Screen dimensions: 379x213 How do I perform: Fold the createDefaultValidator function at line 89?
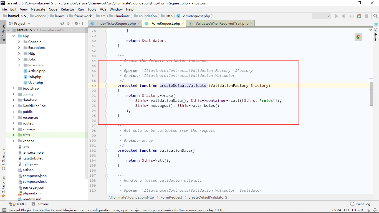[x=107, y=86]
